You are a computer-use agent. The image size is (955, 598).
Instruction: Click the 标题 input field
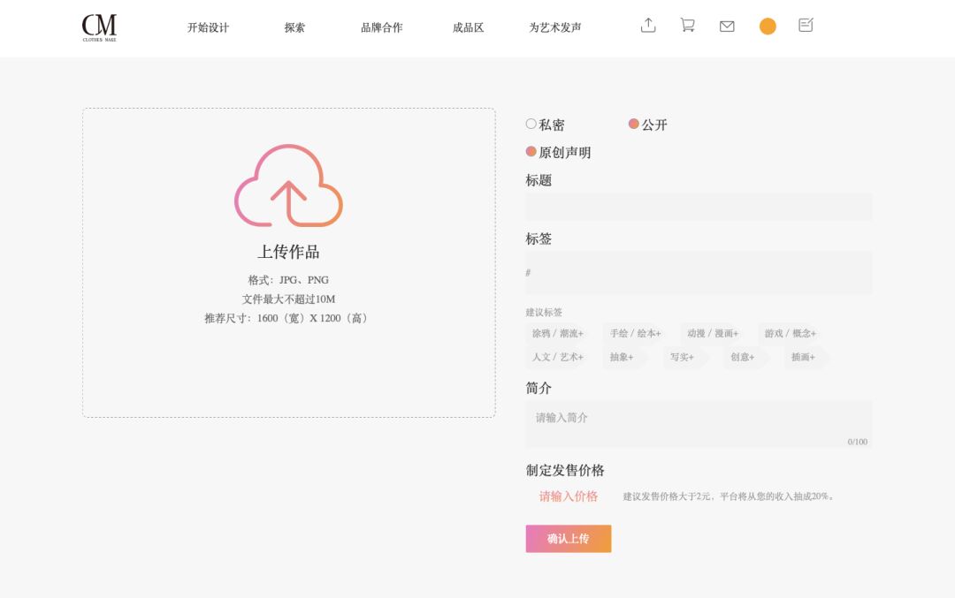click(x=699, y=207)
